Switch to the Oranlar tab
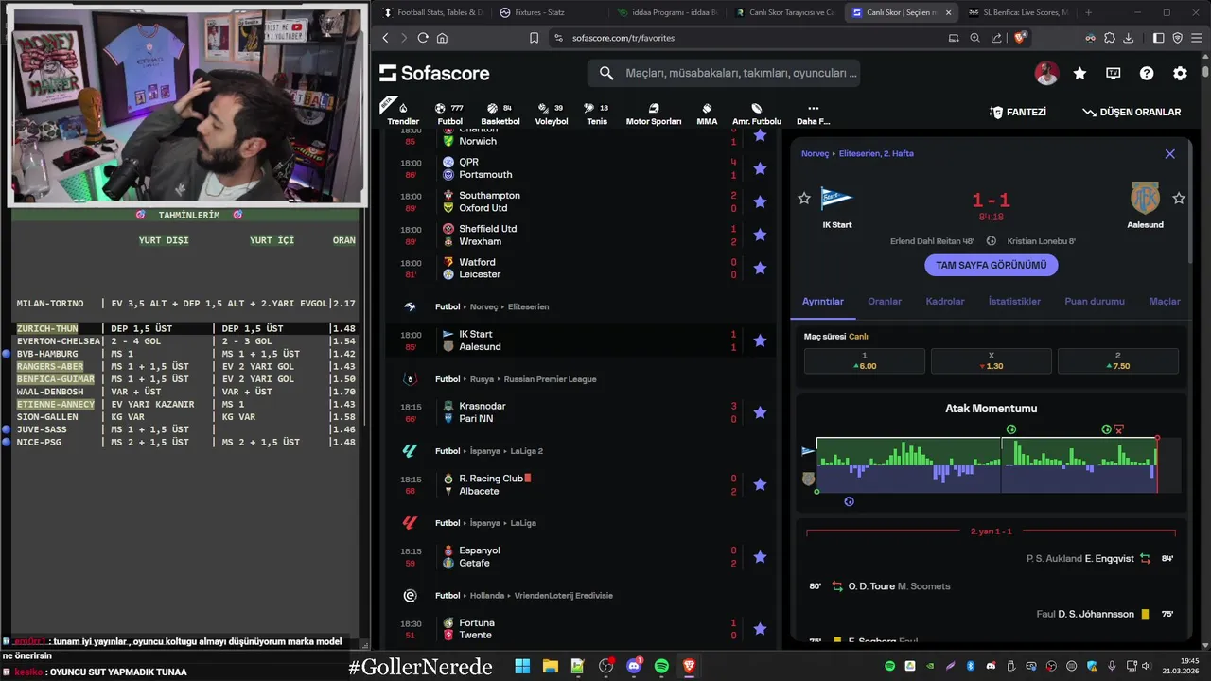 [x=885, y=301]
